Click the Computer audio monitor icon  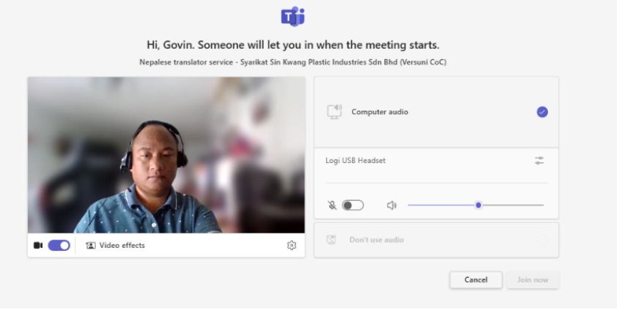[x=335, y=112]
